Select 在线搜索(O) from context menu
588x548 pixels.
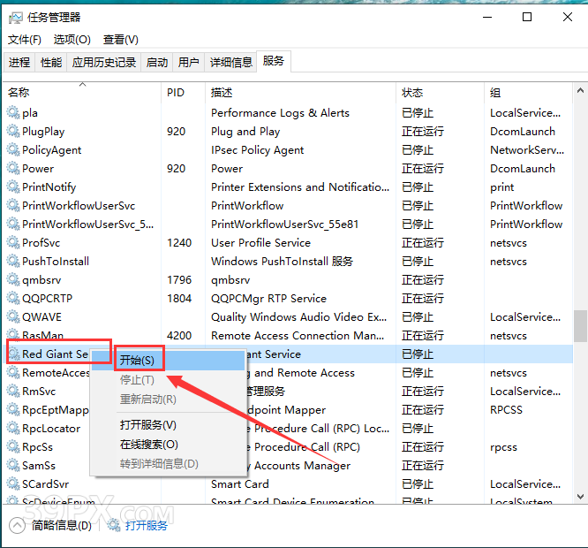pyautogui.click(x=149, y=445)
